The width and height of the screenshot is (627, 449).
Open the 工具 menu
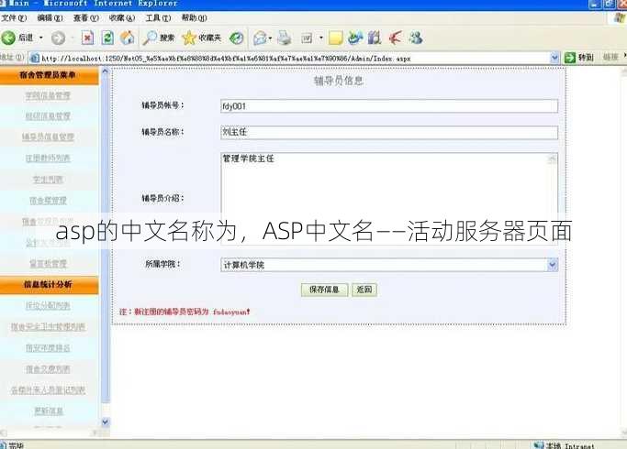(x=158, y=18)
